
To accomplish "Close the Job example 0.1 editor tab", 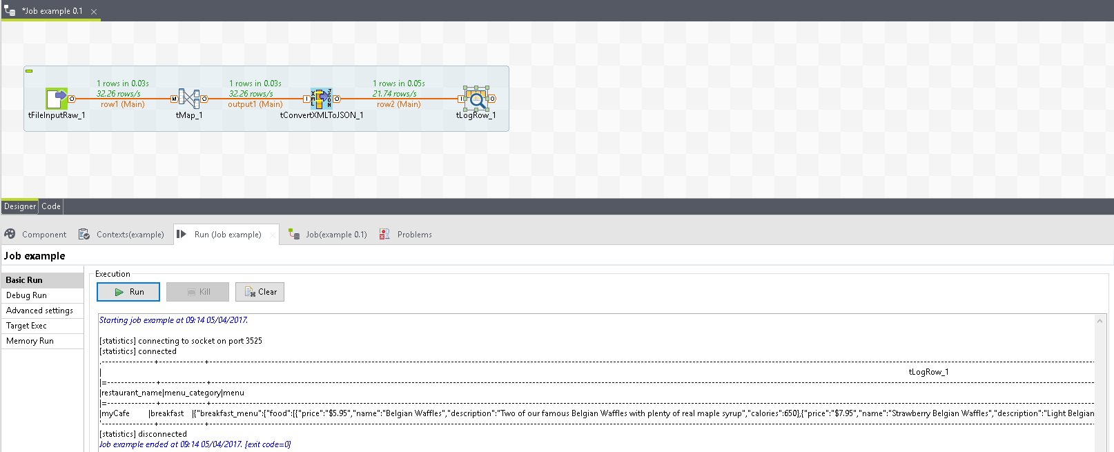I will point(94,12).
